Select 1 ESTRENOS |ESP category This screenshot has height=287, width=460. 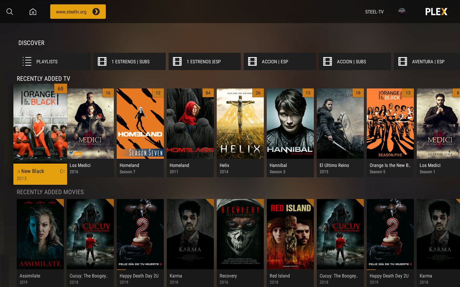click(204, 61)
